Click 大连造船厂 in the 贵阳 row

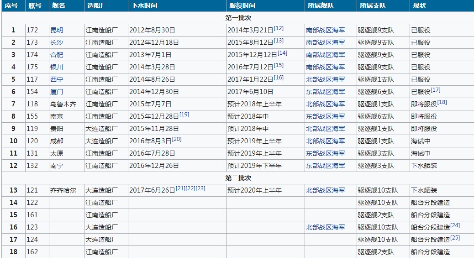pos(101,129)
